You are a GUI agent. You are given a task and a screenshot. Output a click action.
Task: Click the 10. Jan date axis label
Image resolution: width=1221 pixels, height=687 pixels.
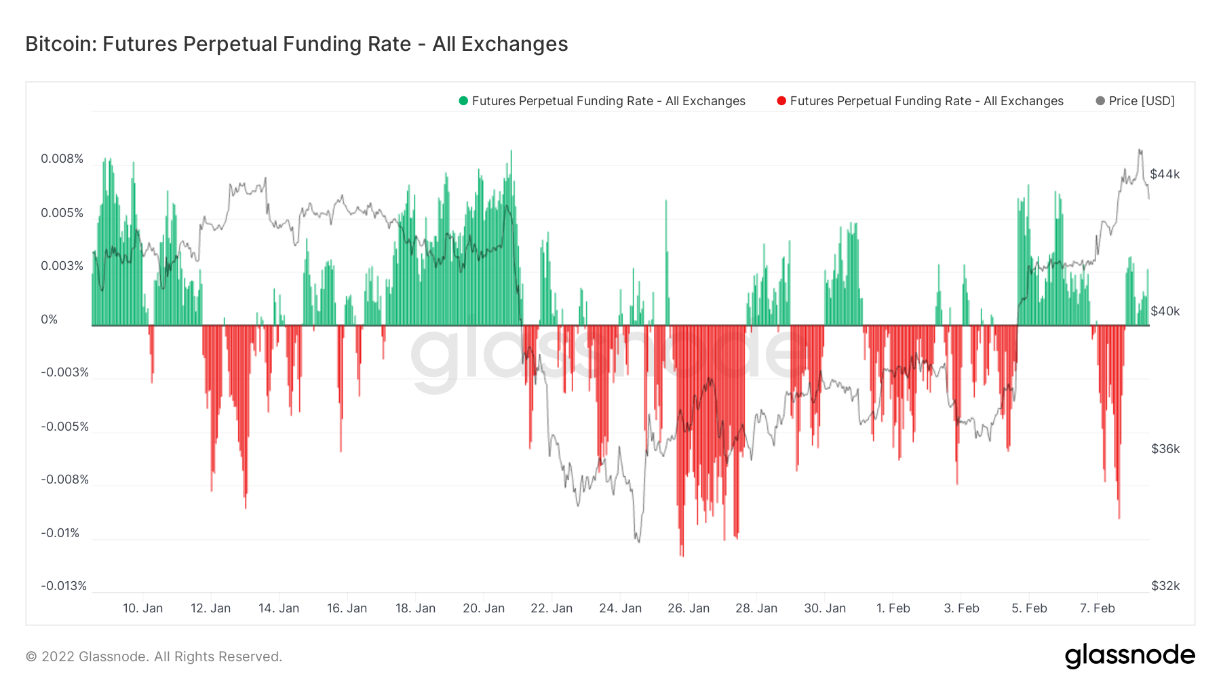[142, 608]
